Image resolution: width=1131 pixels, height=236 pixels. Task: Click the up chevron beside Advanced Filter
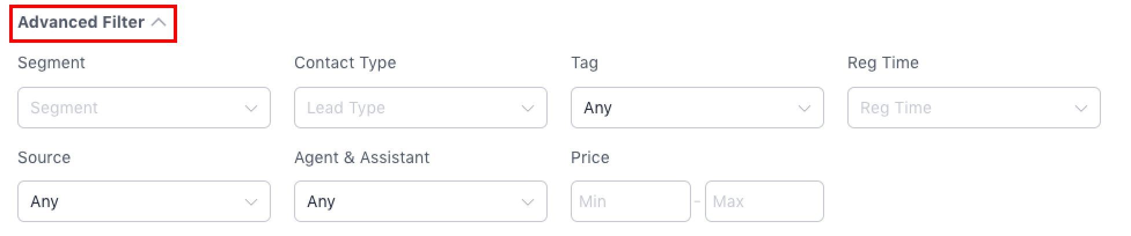tap(159, 23)
